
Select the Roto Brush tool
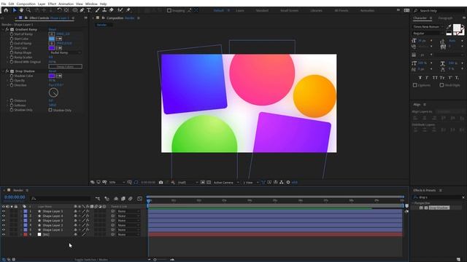120,10
